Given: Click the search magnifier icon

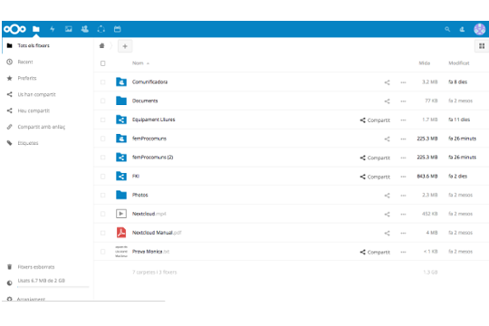Looking at the screenshot, I should 447,29.
